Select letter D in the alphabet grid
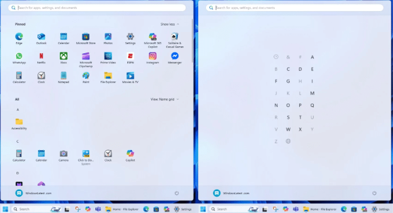 [x=300, y=69]
